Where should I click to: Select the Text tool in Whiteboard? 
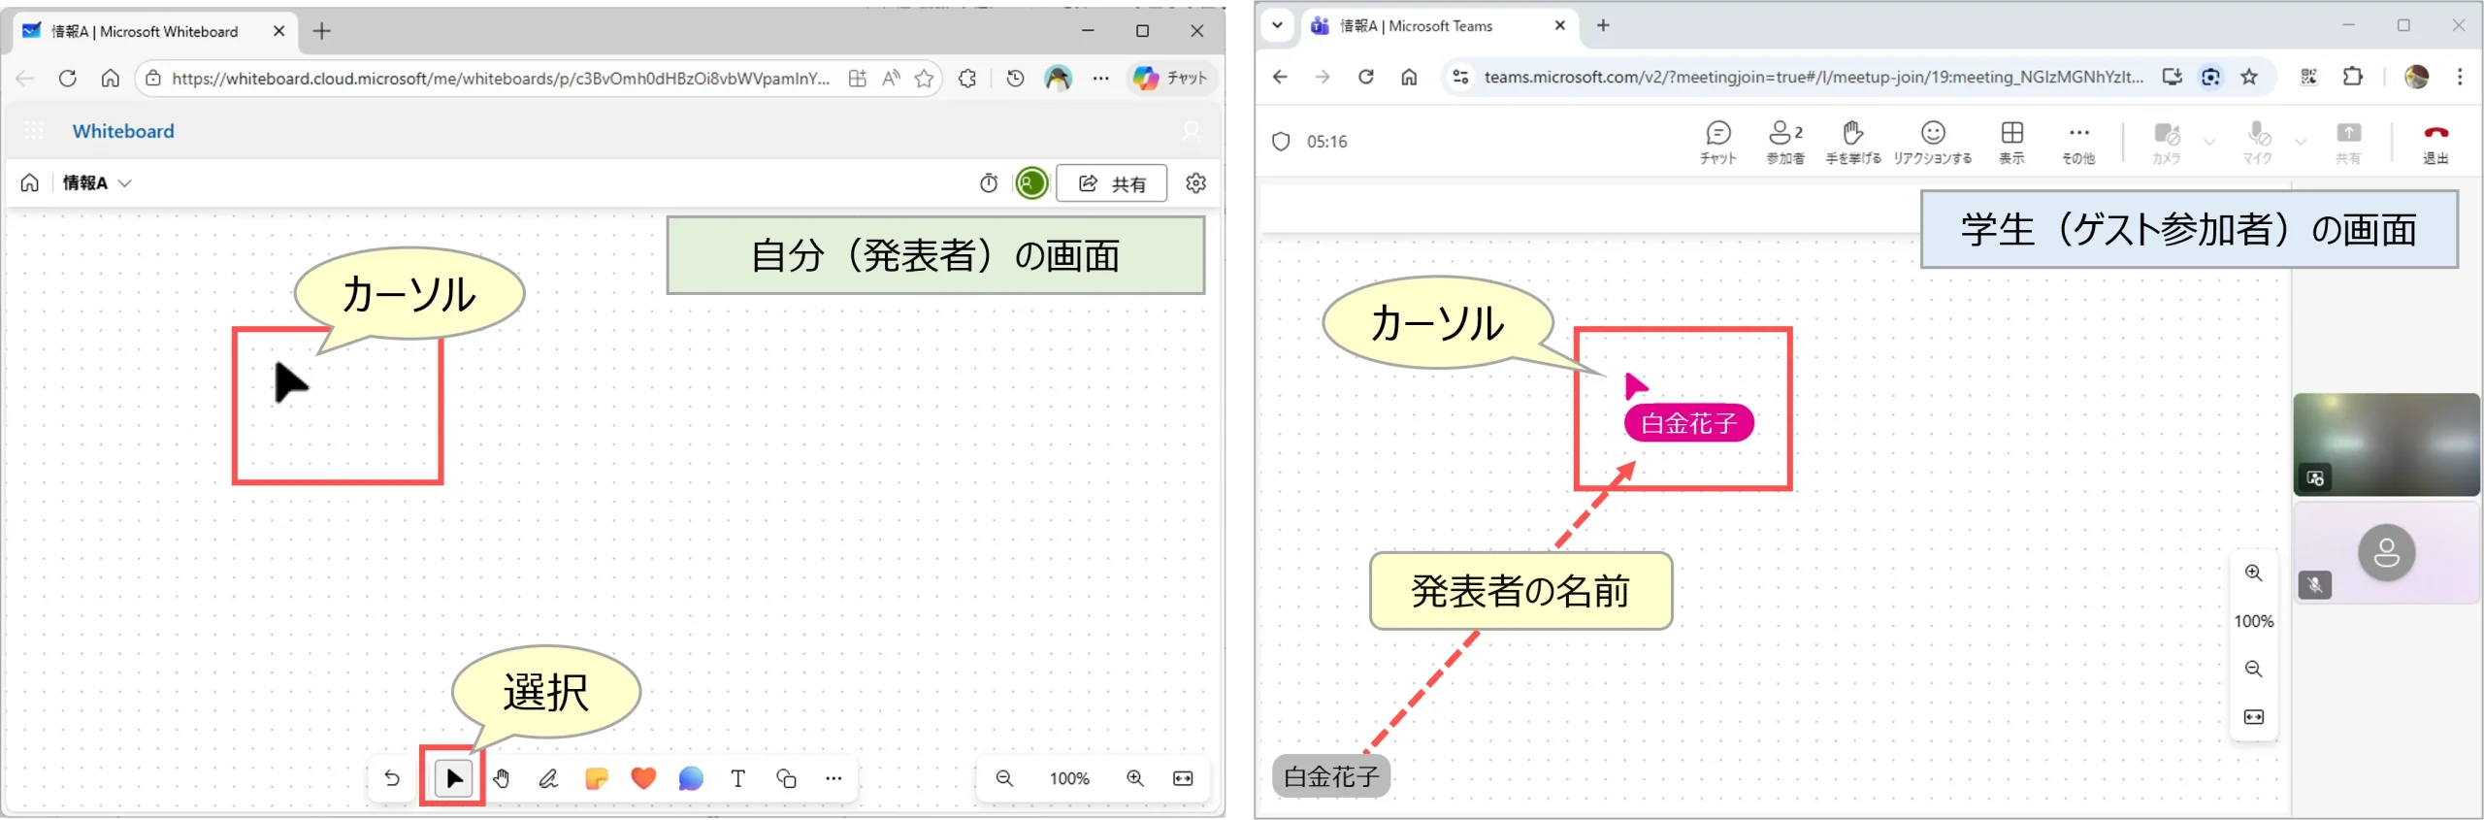tap(738, 778)
